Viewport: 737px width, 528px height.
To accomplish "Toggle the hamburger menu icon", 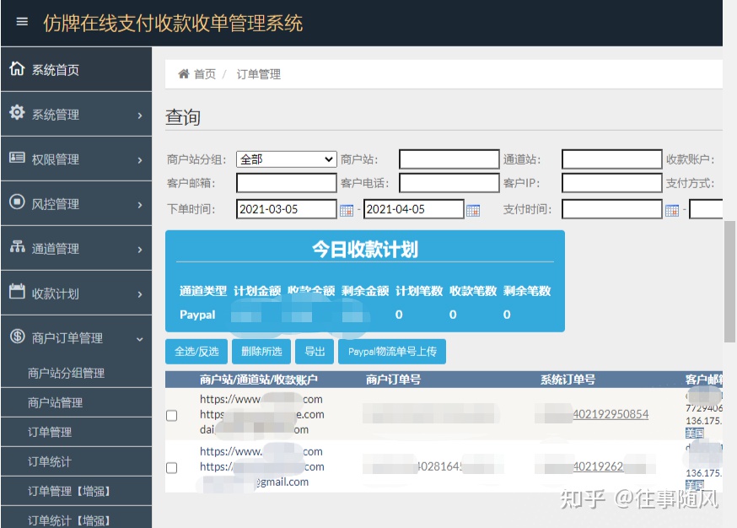I will [x=22, y=22].
